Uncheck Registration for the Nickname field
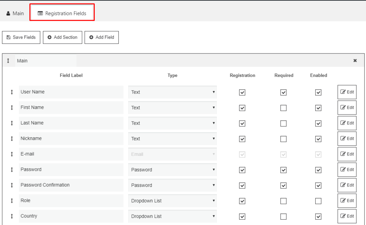Viewport: 366px width, 225px height. pyautogui.click(x=242, y=139)
